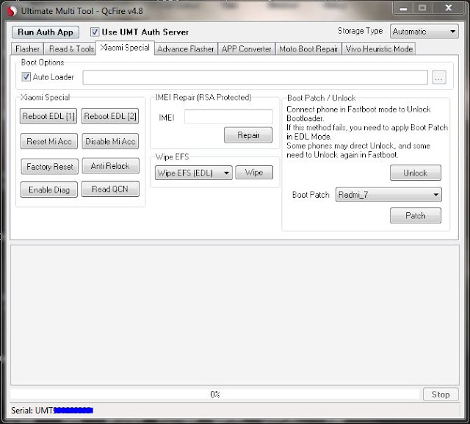This screenshot has height=424, width=470.
Task: Click the QcFire app logo icon
Action: [x=12, y=12]
